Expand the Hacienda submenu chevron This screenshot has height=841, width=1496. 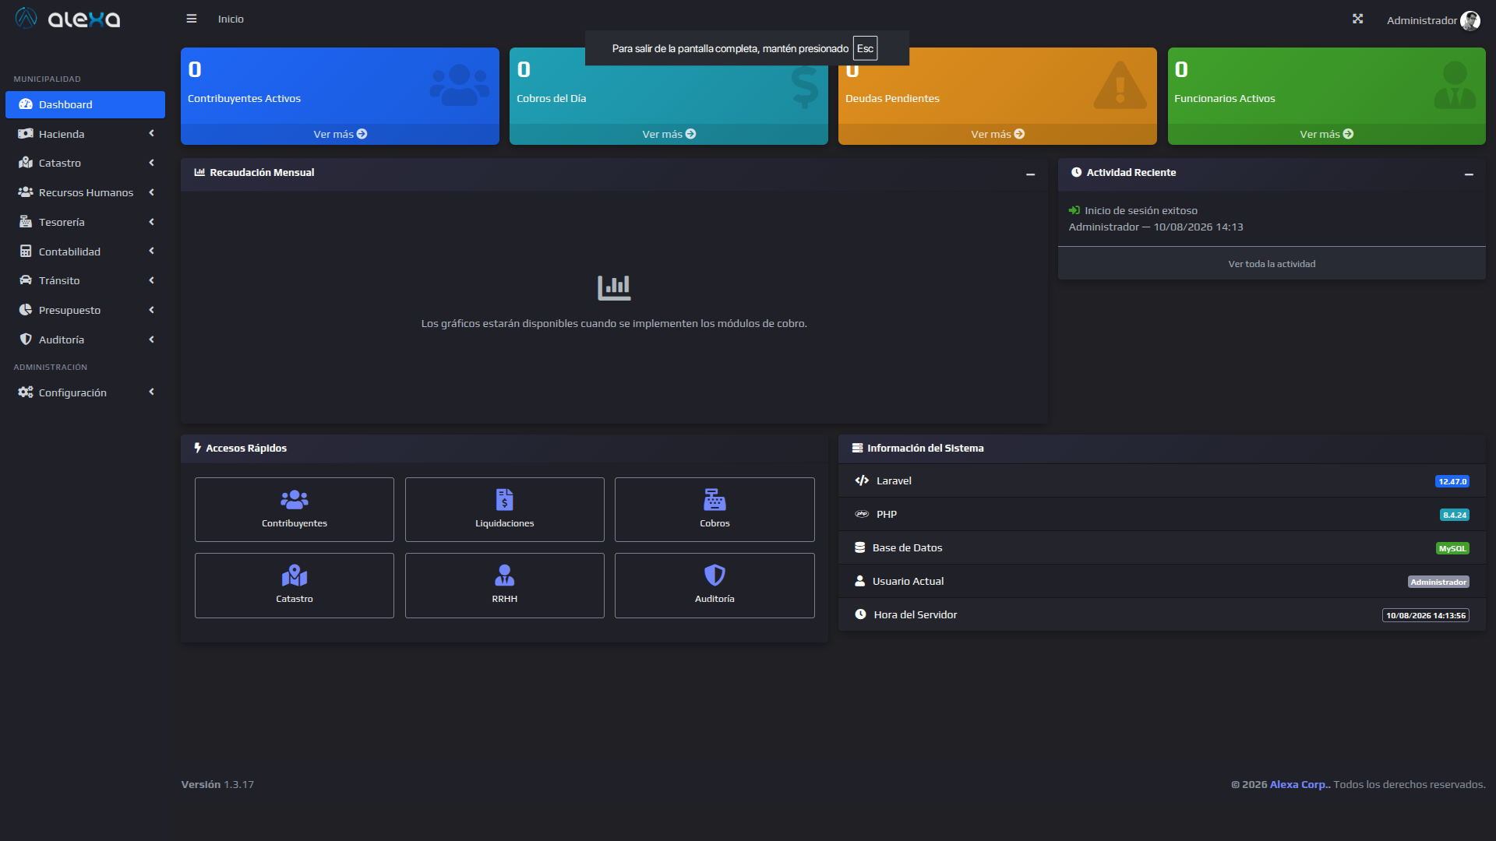point(152,133)
